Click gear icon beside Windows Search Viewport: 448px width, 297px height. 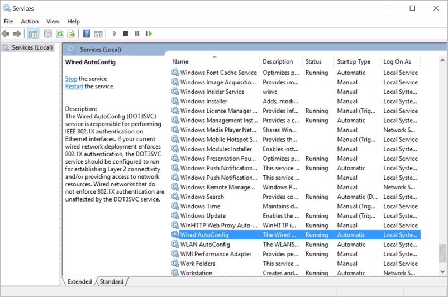[x=175, y=197]
